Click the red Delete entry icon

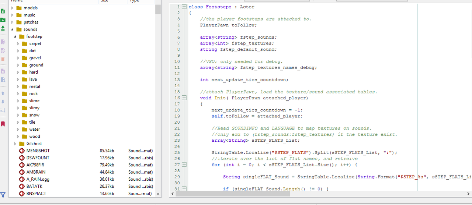pos(3,59)
